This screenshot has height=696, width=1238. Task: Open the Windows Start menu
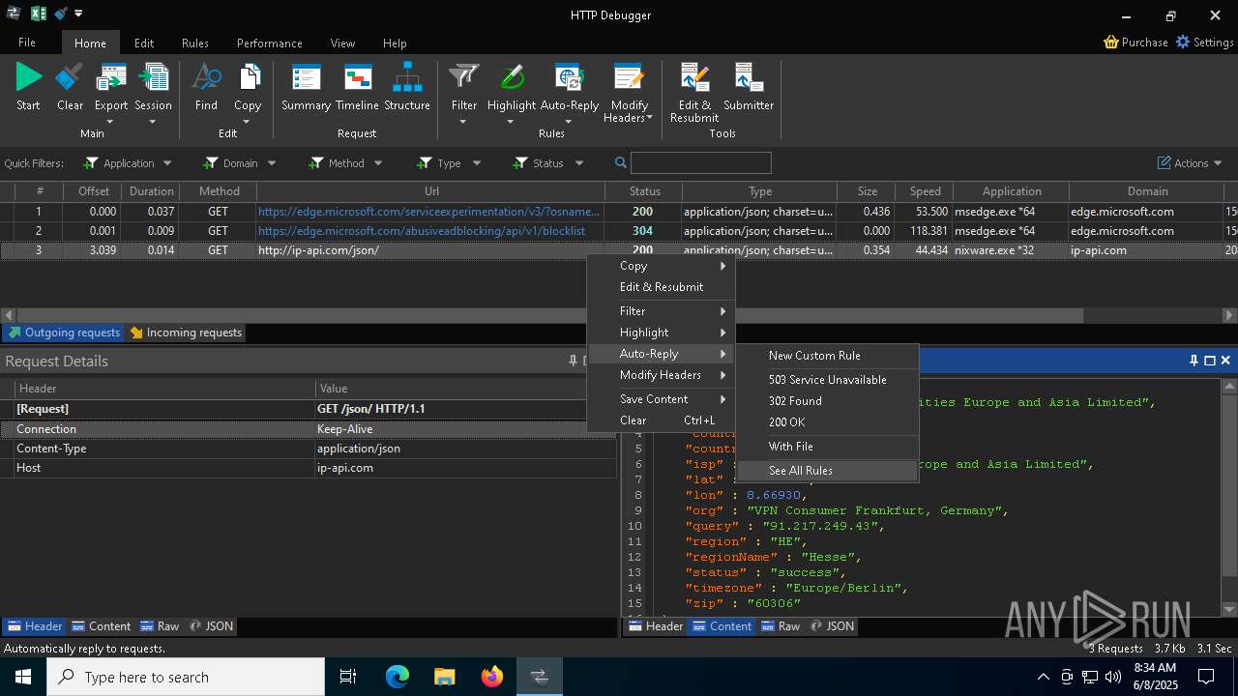(x=22, y=677)
